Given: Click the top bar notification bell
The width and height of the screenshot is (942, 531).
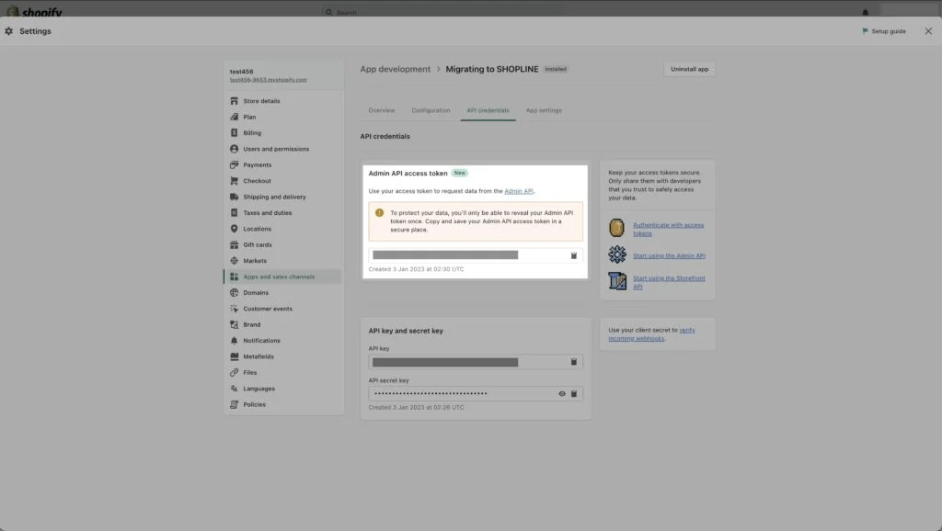Looking at the screenshot, I should tap(865, 11).
